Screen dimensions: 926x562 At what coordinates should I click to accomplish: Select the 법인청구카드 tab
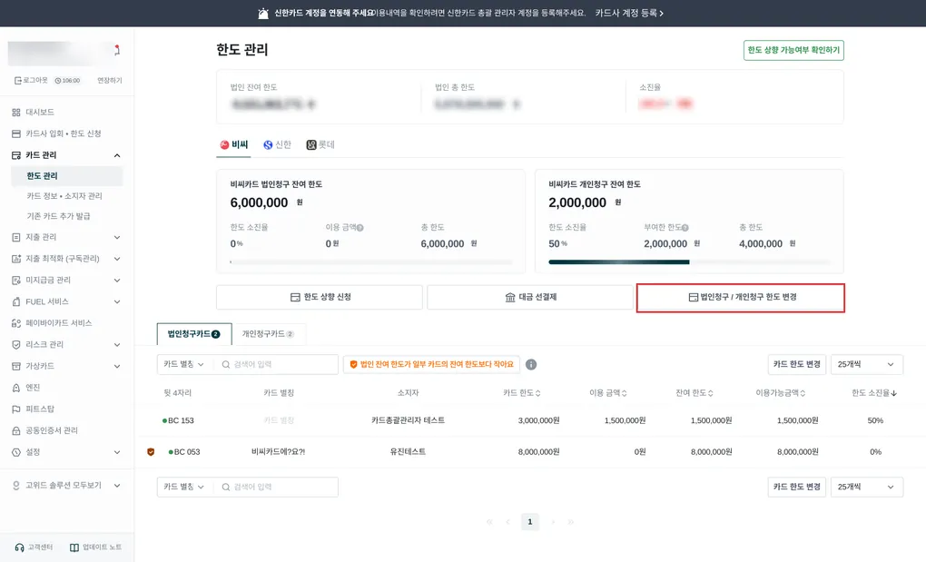194,334
